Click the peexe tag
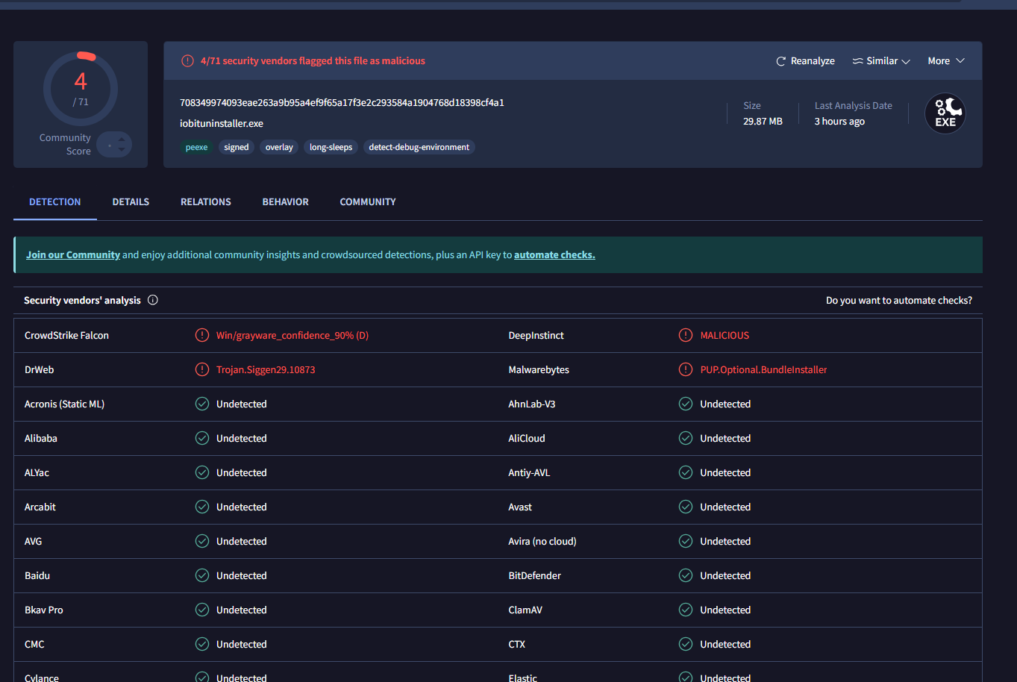Image resolution: width=1017 pixels, height=682 pixels. point(197,147)
